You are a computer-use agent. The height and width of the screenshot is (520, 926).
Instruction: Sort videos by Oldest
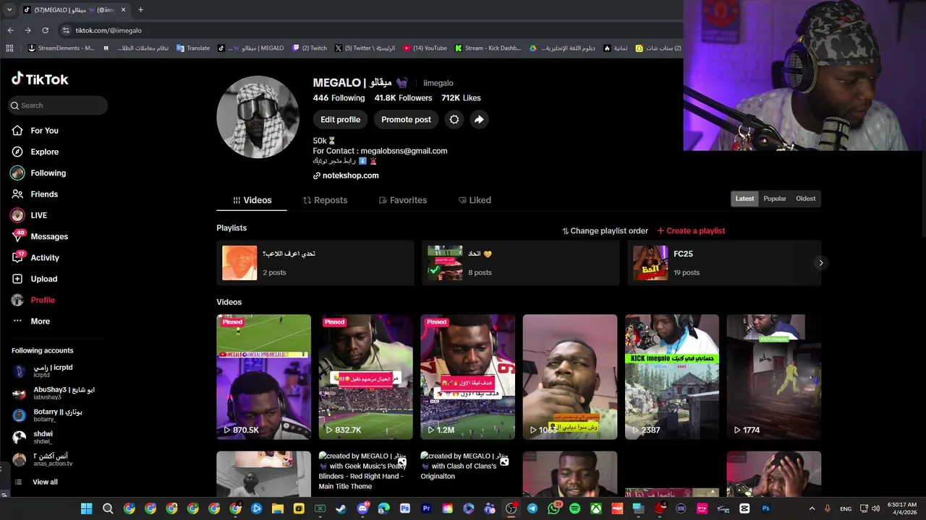pyautogui.click(x=805, y=199)
